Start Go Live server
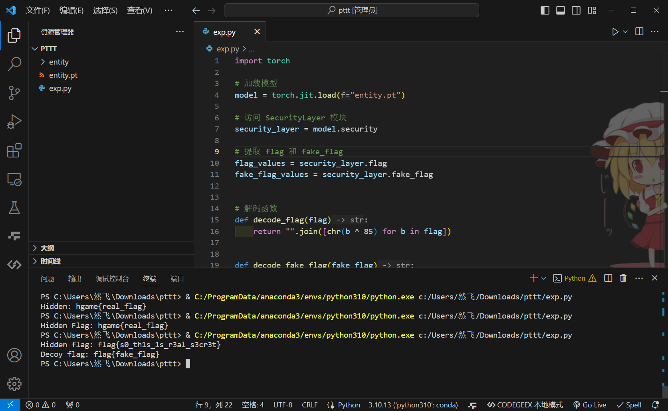This screenshot has height=411, width=668. pyautogui.click(x=590, y=405)
